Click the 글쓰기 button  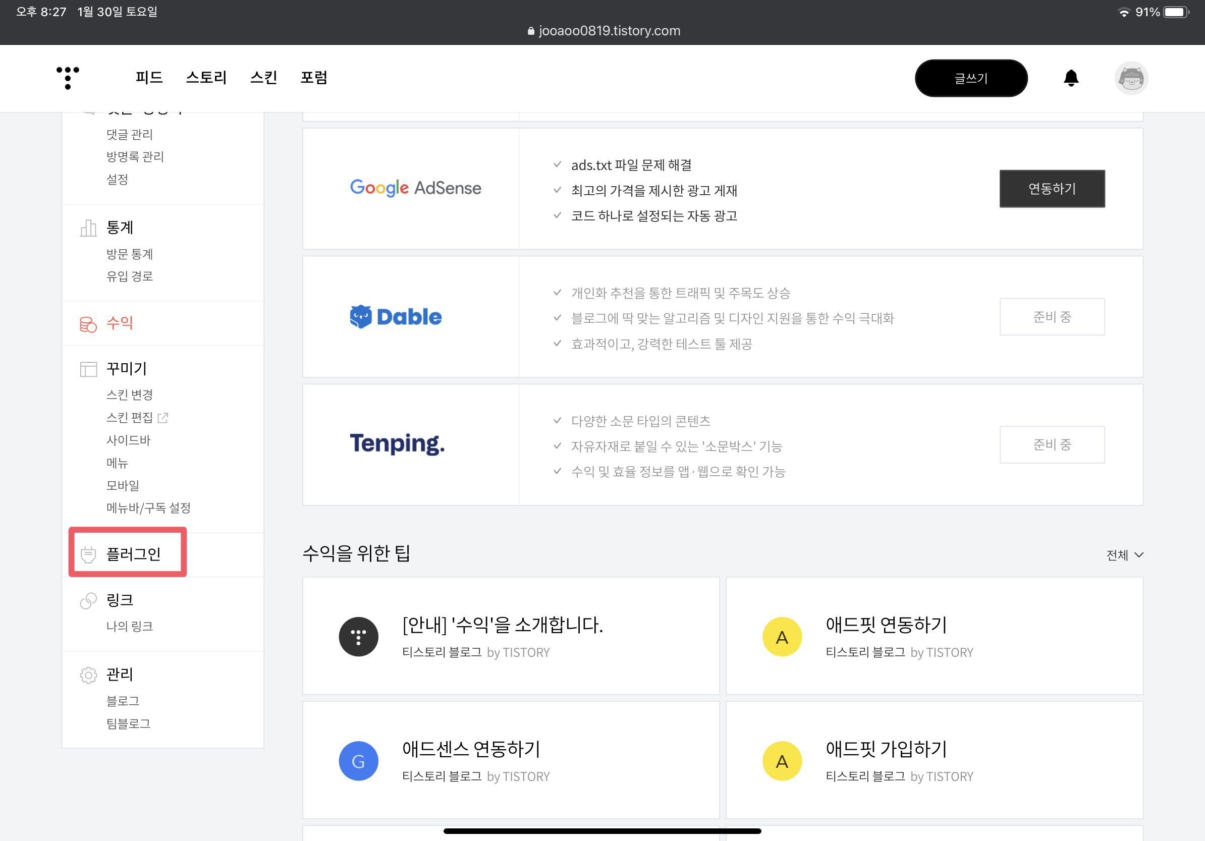pos(971,78)
